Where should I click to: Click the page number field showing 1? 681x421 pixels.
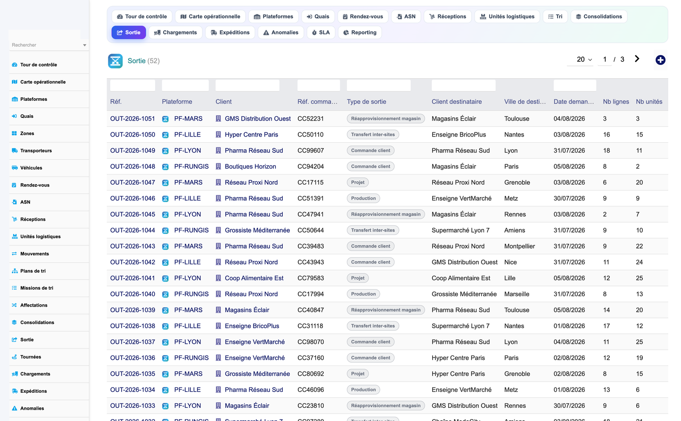click(x=605, y=59)
